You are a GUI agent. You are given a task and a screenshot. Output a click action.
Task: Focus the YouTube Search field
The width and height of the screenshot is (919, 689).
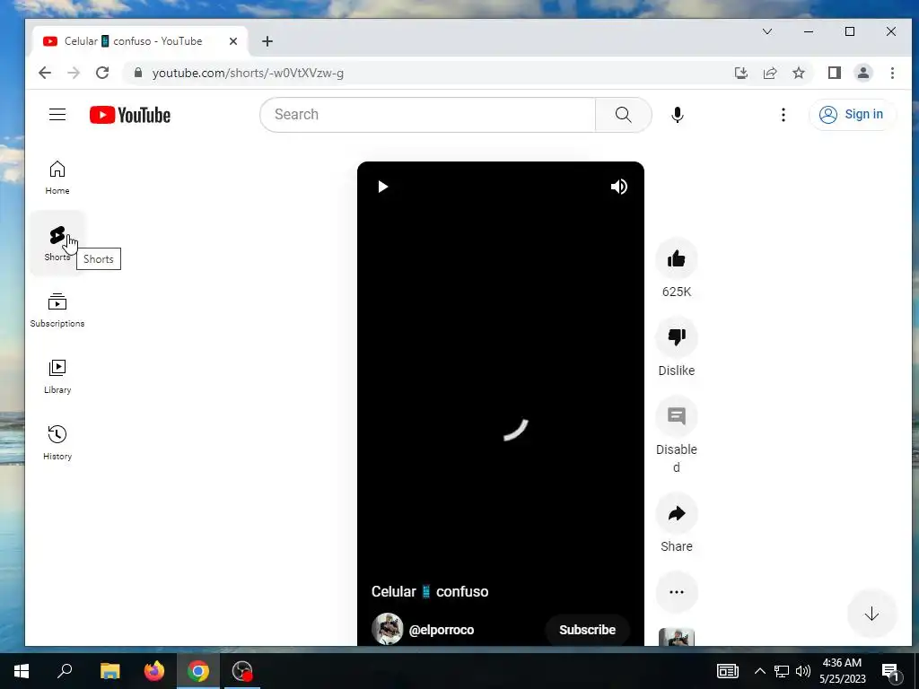tap(428, 114)
